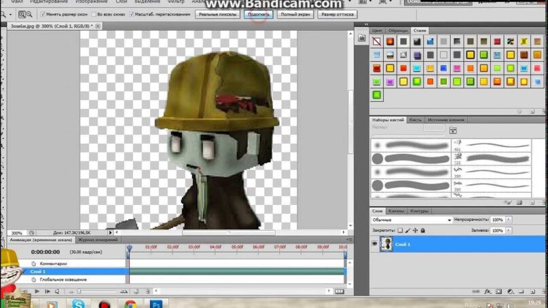The height and width of the screenshot is (308, 548).
Task: Open document status bar info arrow
Action: pos(110,233)
